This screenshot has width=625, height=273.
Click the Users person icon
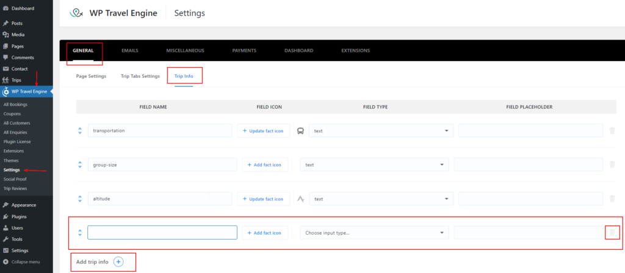(x=5, y=228)
